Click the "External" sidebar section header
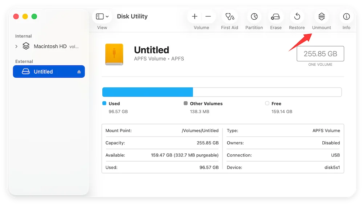 24,61
